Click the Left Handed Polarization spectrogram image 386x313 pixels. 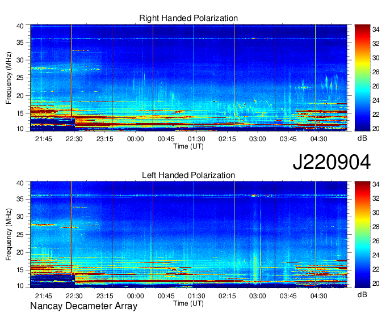point(188,235)
